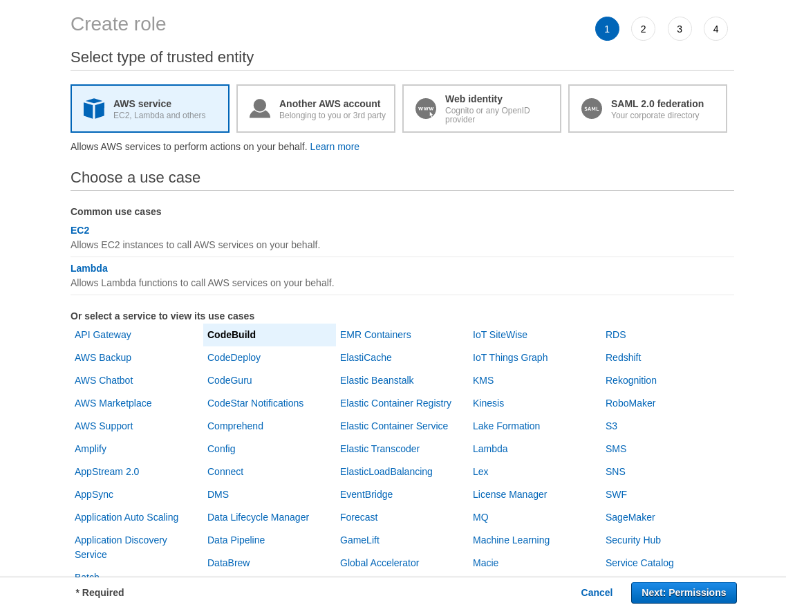Click the person icon on Another AWS account
786x605 pixels.
259,108
